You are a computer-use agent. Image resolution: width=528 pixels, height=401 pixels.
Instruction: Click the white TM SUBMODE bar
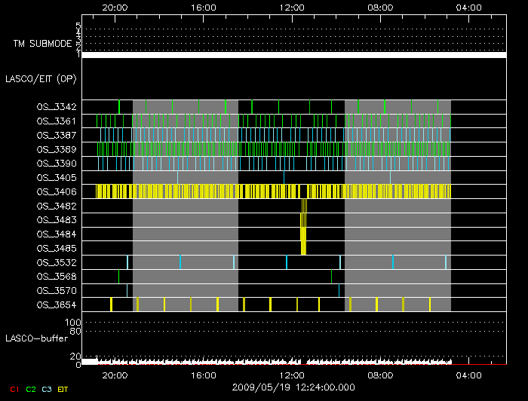(293, 55)
